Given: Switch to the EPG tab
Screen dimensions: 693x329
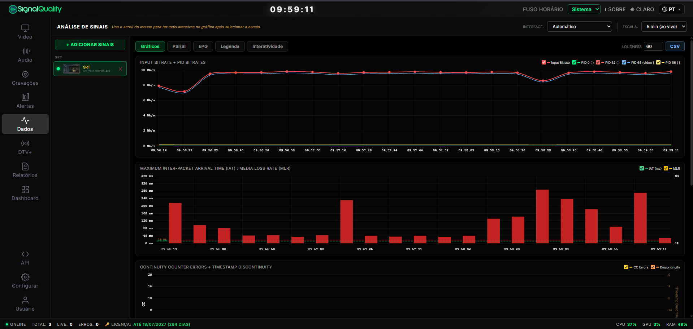Looking at the screenshot, I should pyautogui.click(x=203, y=46).
